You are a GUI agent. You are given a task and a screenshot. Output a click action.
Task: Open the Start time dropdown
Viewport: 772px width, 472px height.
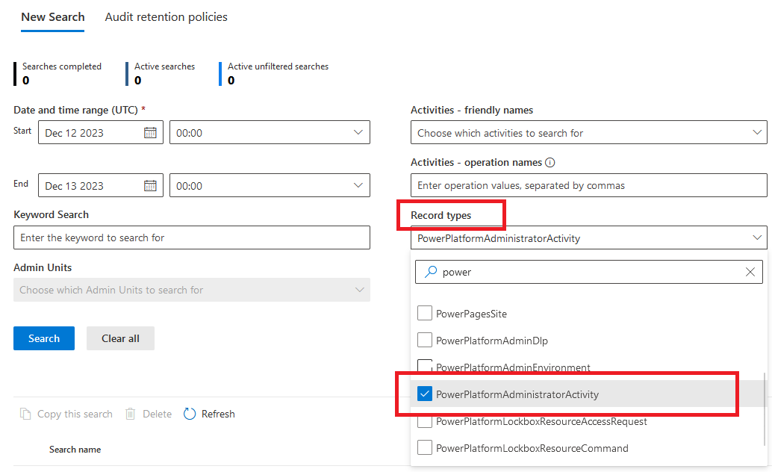pyautogui.click(x=358, y=132)
